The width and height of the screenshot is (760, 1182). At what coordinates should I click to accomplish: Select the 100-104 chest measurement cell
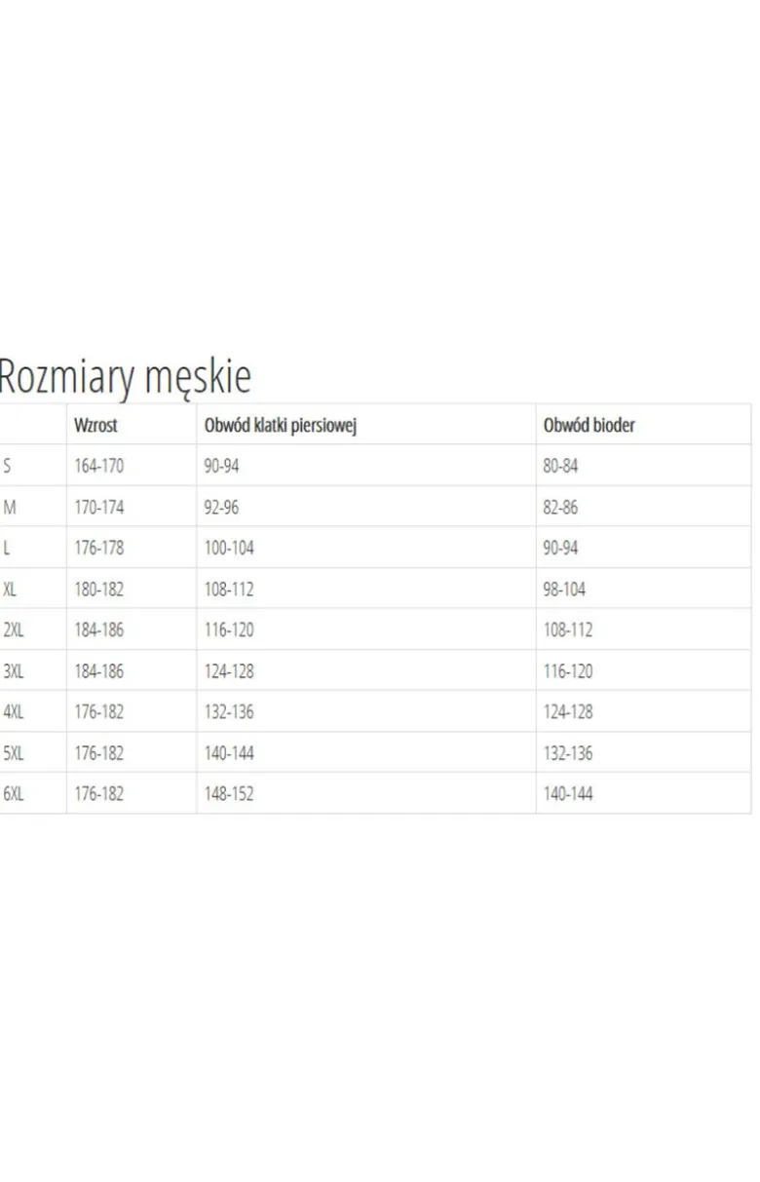(x=229, y=548)
